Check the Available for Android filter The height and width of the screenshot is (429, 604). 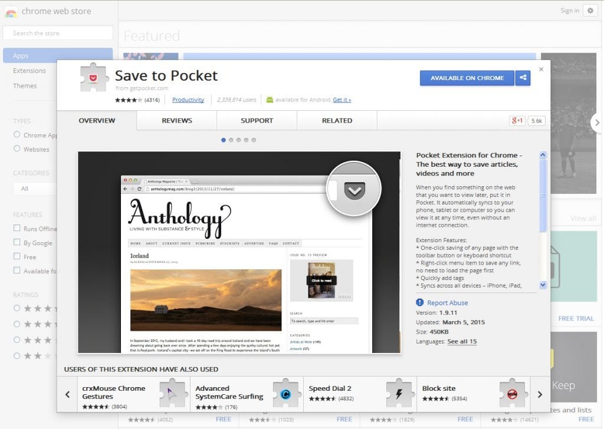(x=17, y=270)
